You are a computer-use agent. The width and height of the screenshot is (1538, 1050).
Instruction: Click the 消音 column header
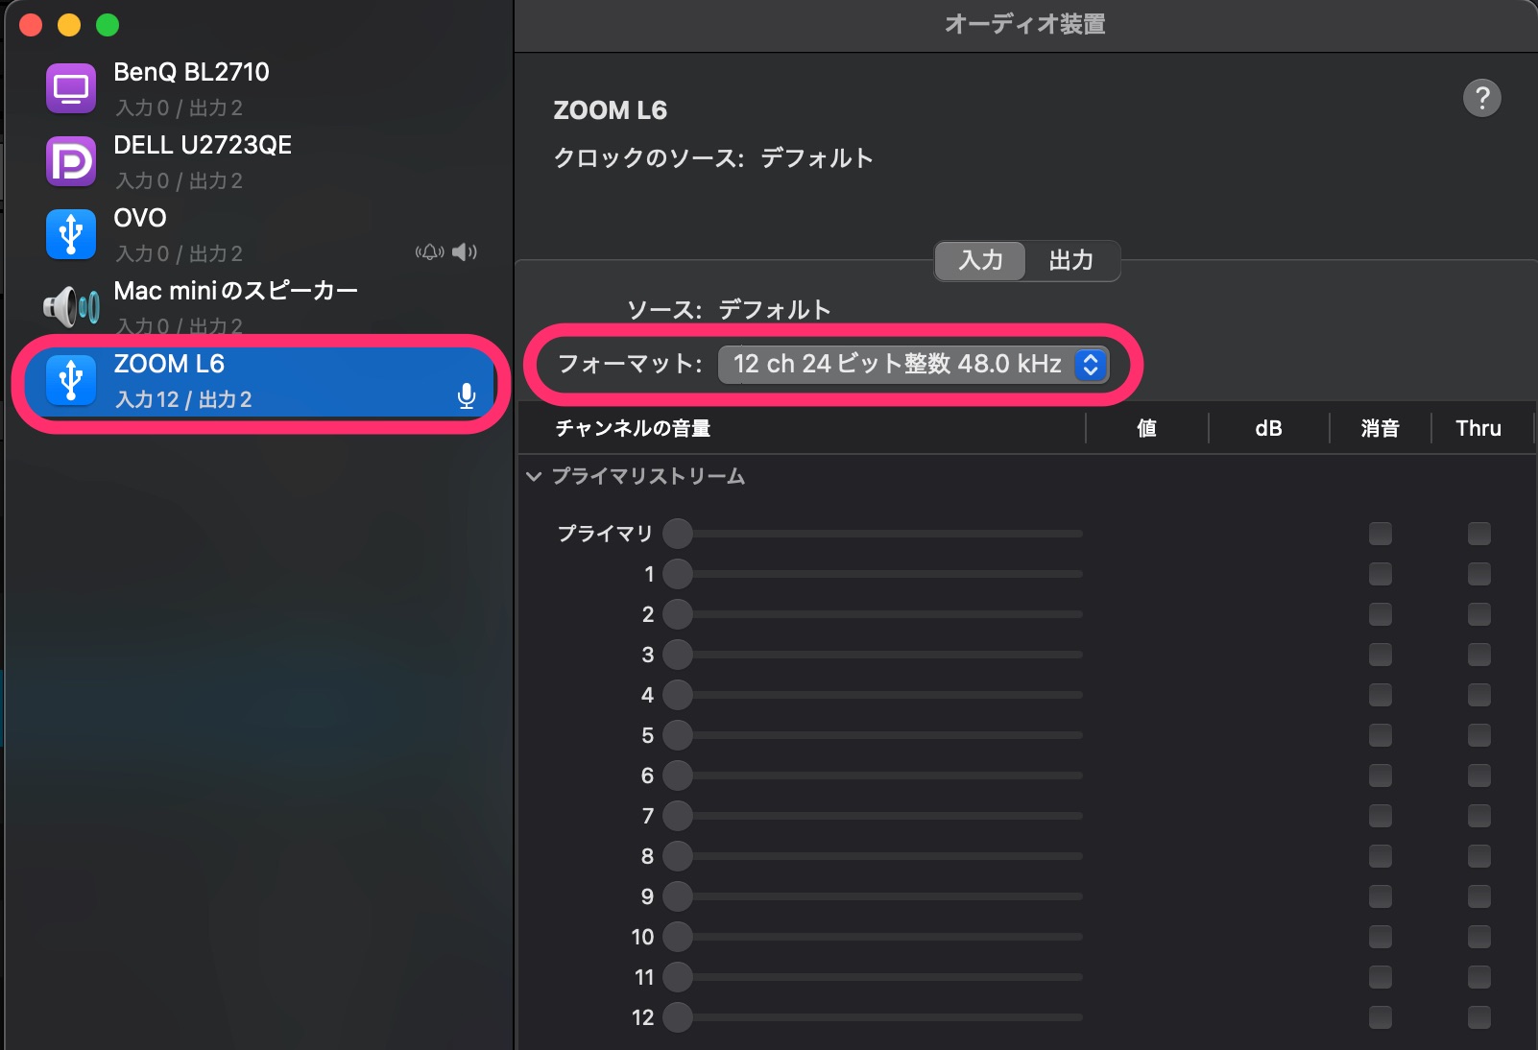pos(1380,428)
